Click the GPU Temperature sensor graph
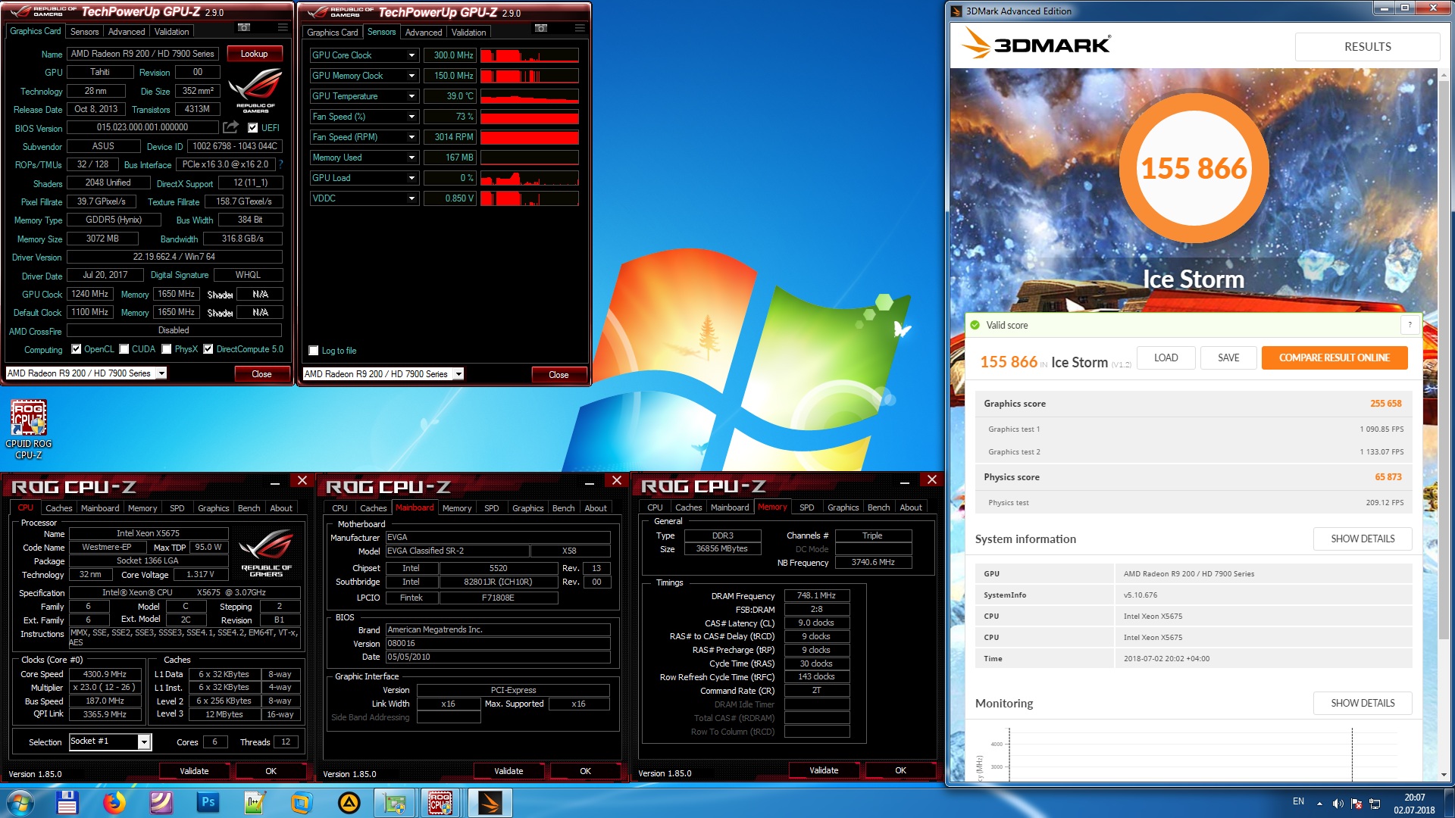The width and height of the screenshot is (1455, 818). (530, 96)
